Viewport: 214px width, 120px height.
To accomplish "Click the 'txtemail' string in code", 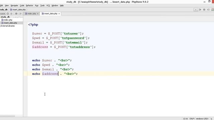I will click(74, 43).
